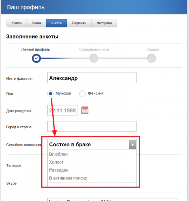
Task: Pick В активном поиске option
Action: click(68, 178)
